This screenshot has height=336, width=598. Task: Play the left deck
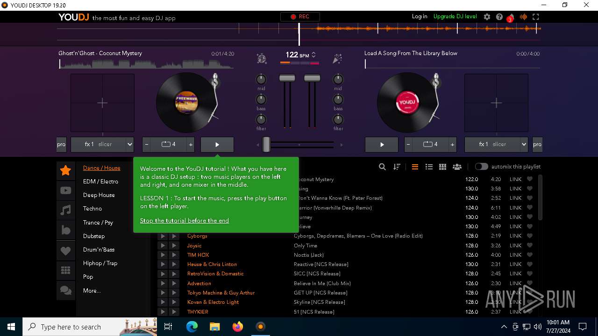click(x=217, y=145)
